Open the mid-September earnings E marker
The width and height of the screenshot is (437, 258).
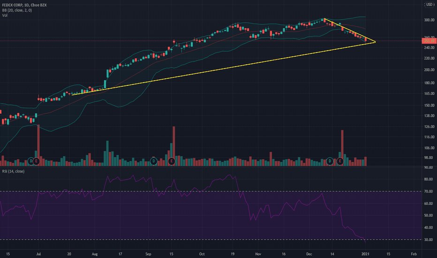coord(172,161)
